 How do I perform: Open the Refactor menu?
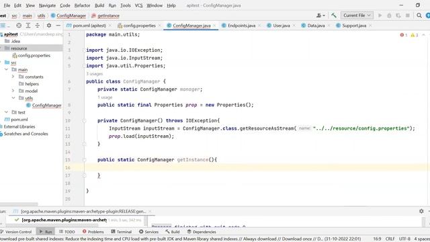coord(82,5)
